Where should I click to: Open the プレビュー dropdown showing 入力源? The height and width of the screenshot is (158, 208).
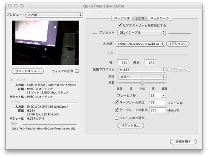[54, 15]
